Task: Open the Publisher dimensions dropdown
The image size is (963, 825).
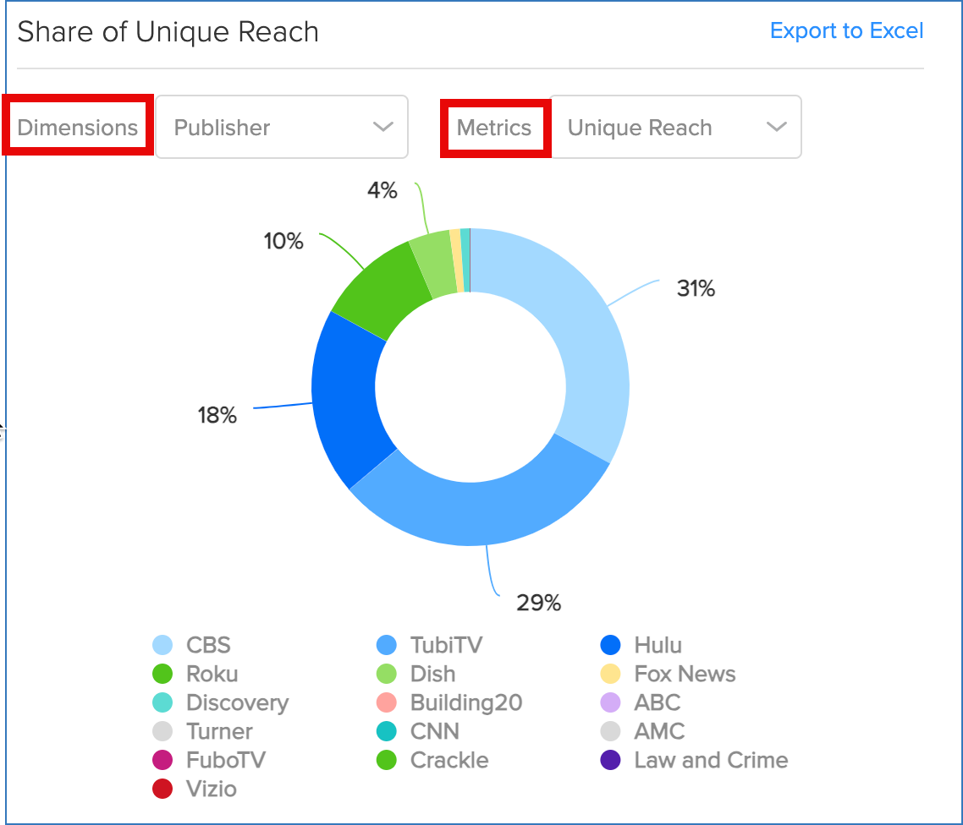Action: pyautogui.click(x=282, y=127)
